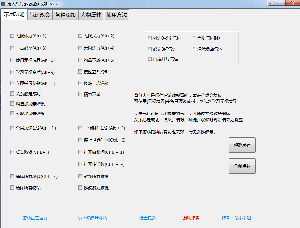Enable 无限气运时间

(x=194, y=38)
